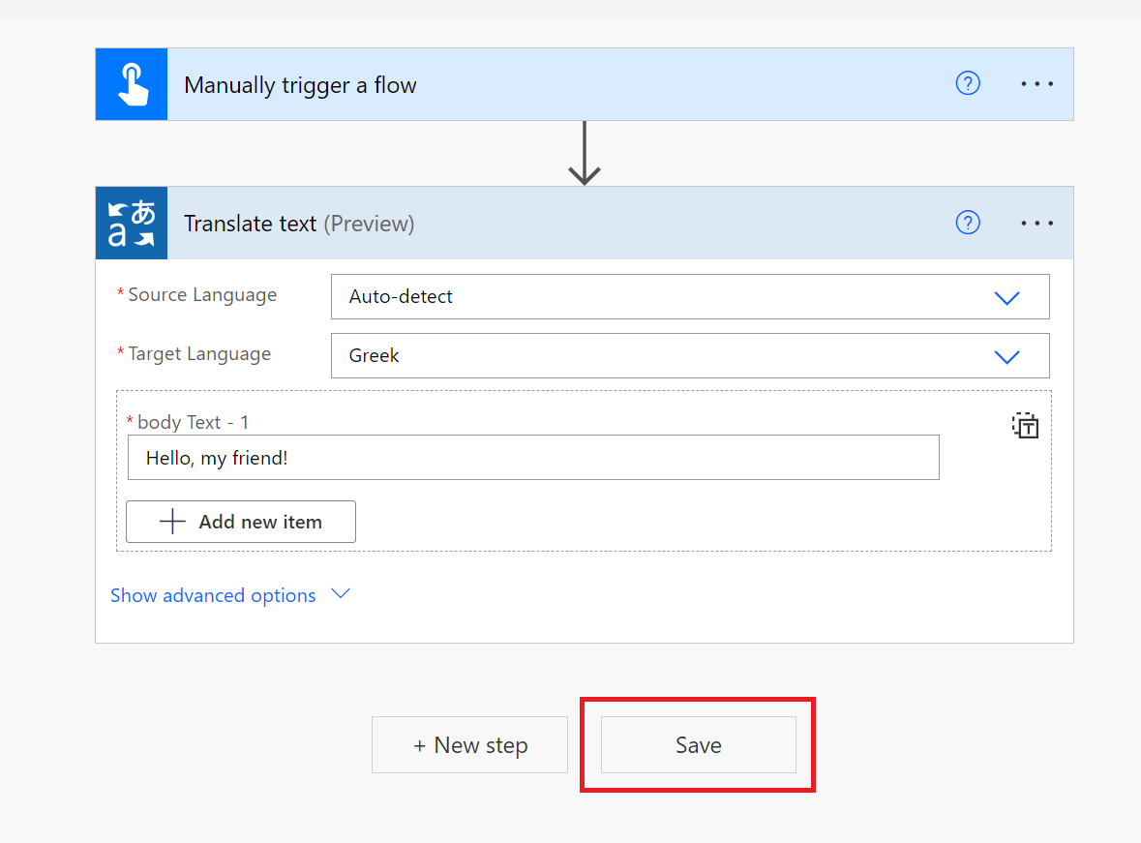Click the Show advanced options chevron
This screenshot has width=1141, height=843.
click(x=340, y=593)
